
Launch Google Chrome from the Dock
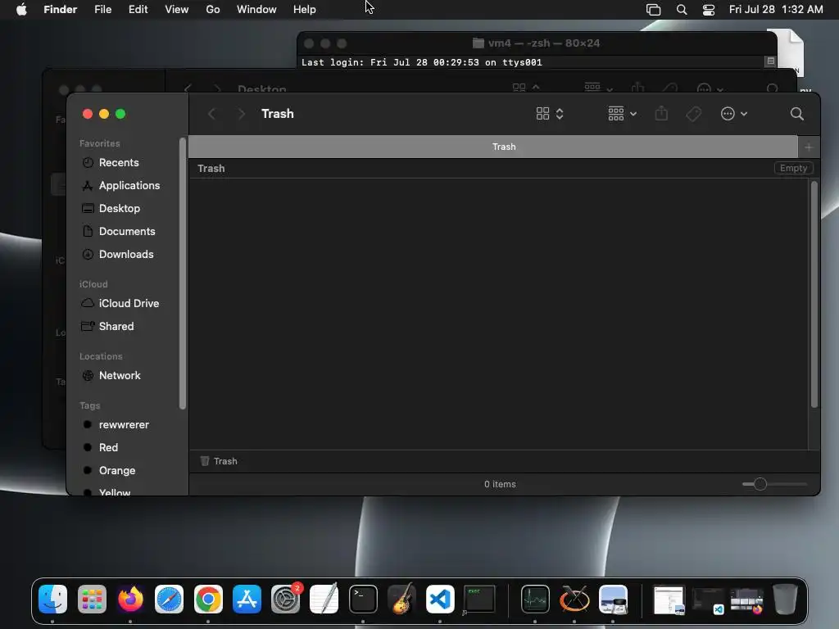(208, 599)
